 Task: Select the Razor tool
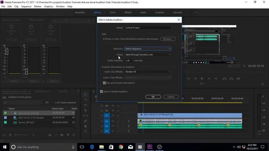[x=85, y=110]
